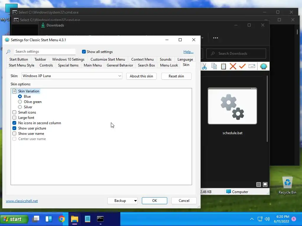This screenshot has height=226, width=302.
Task: Click the Paste clipboard icon in Downloads toolbar
Action: point(224,66)
